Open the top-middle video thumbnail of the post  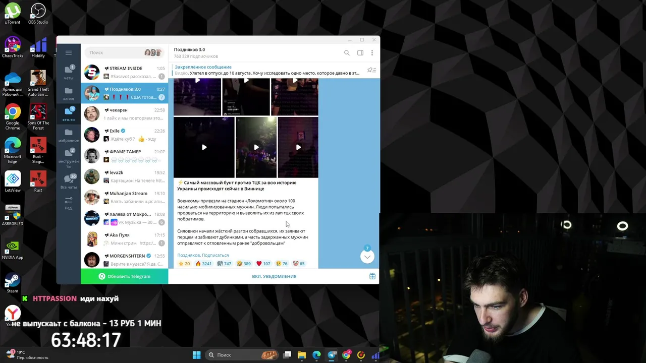click(246, 97)
